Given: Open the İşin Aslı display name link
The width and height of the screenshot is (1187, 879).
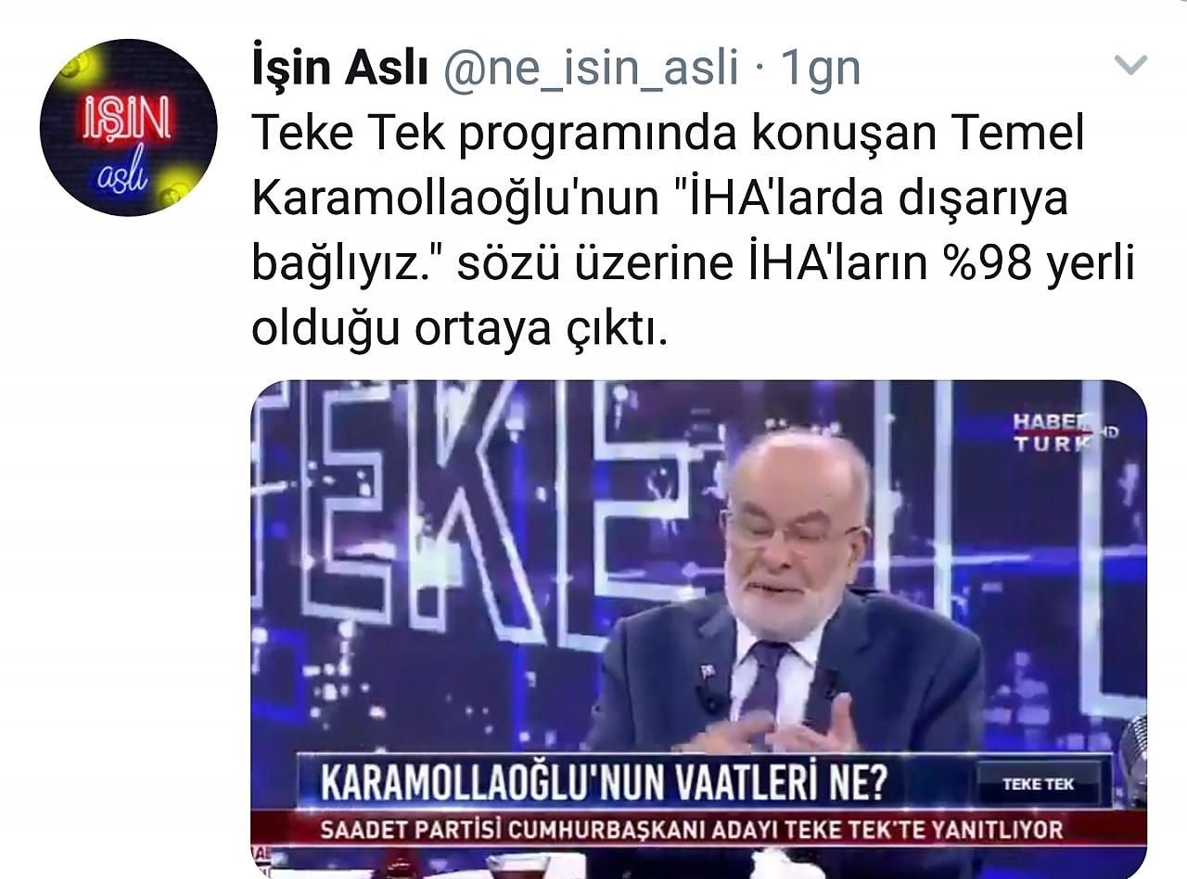Looking at the screenshot, I should (340, 68).
